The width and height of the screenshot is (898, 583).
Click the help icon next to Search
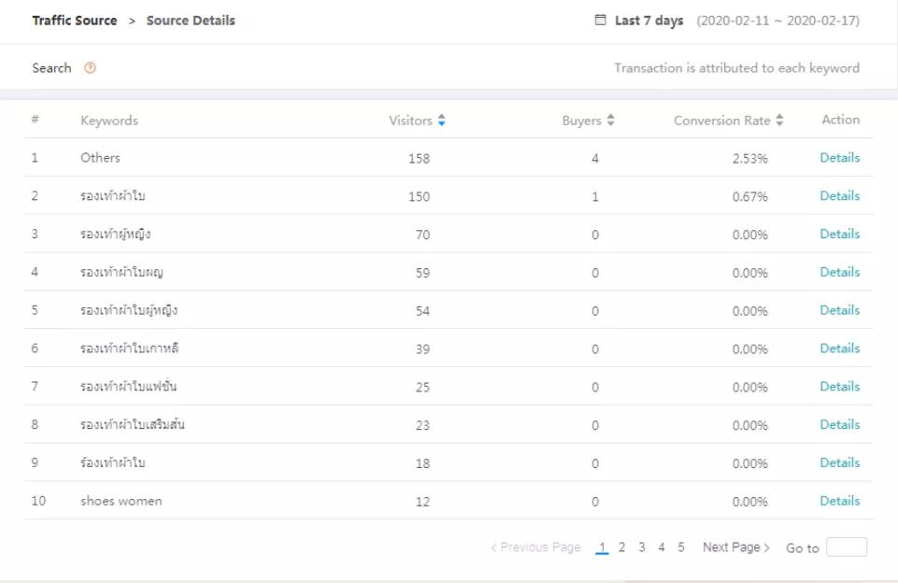90,68
